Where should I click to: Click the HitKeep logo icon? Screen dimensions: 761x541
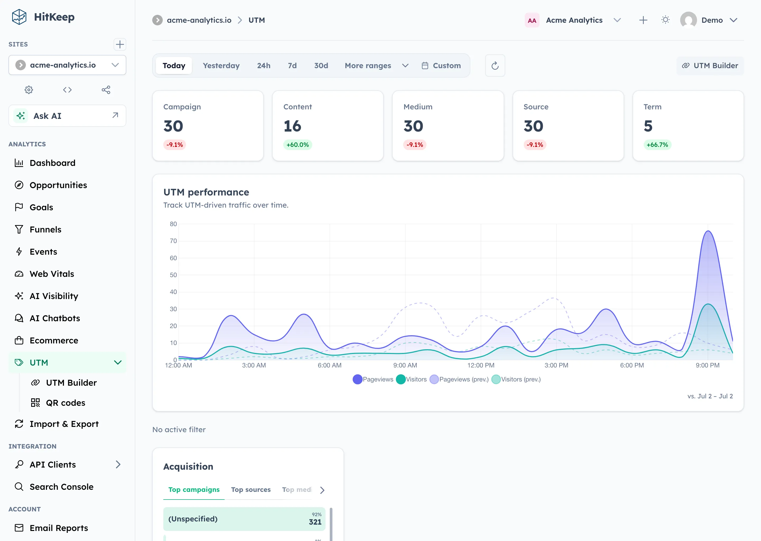pos(19,17)
